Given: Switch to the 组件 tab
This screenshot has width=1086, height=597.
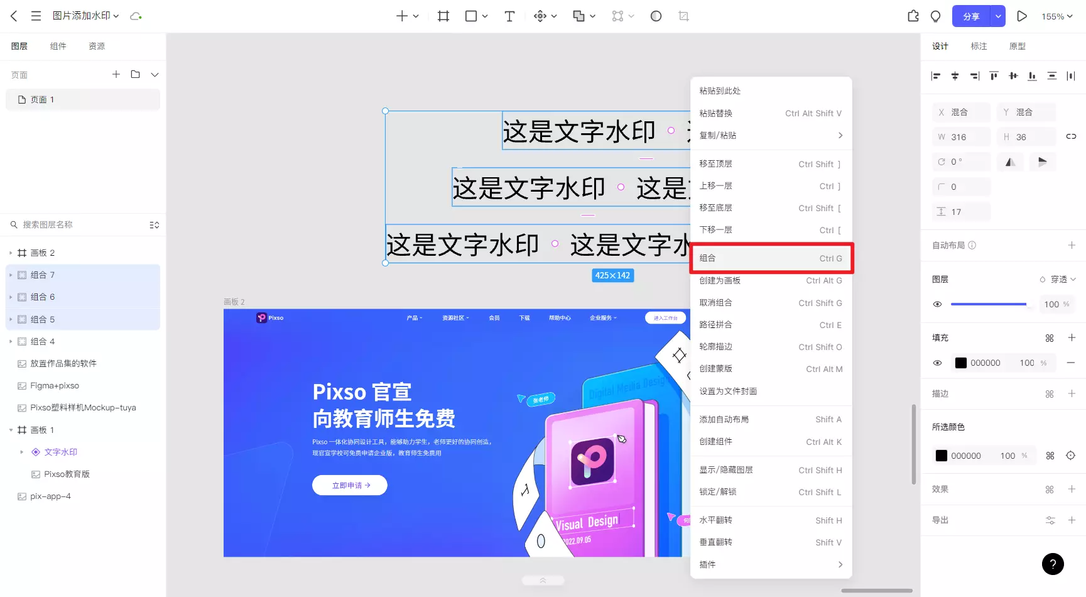Looking at the screenshot, I should pos(58,46).
